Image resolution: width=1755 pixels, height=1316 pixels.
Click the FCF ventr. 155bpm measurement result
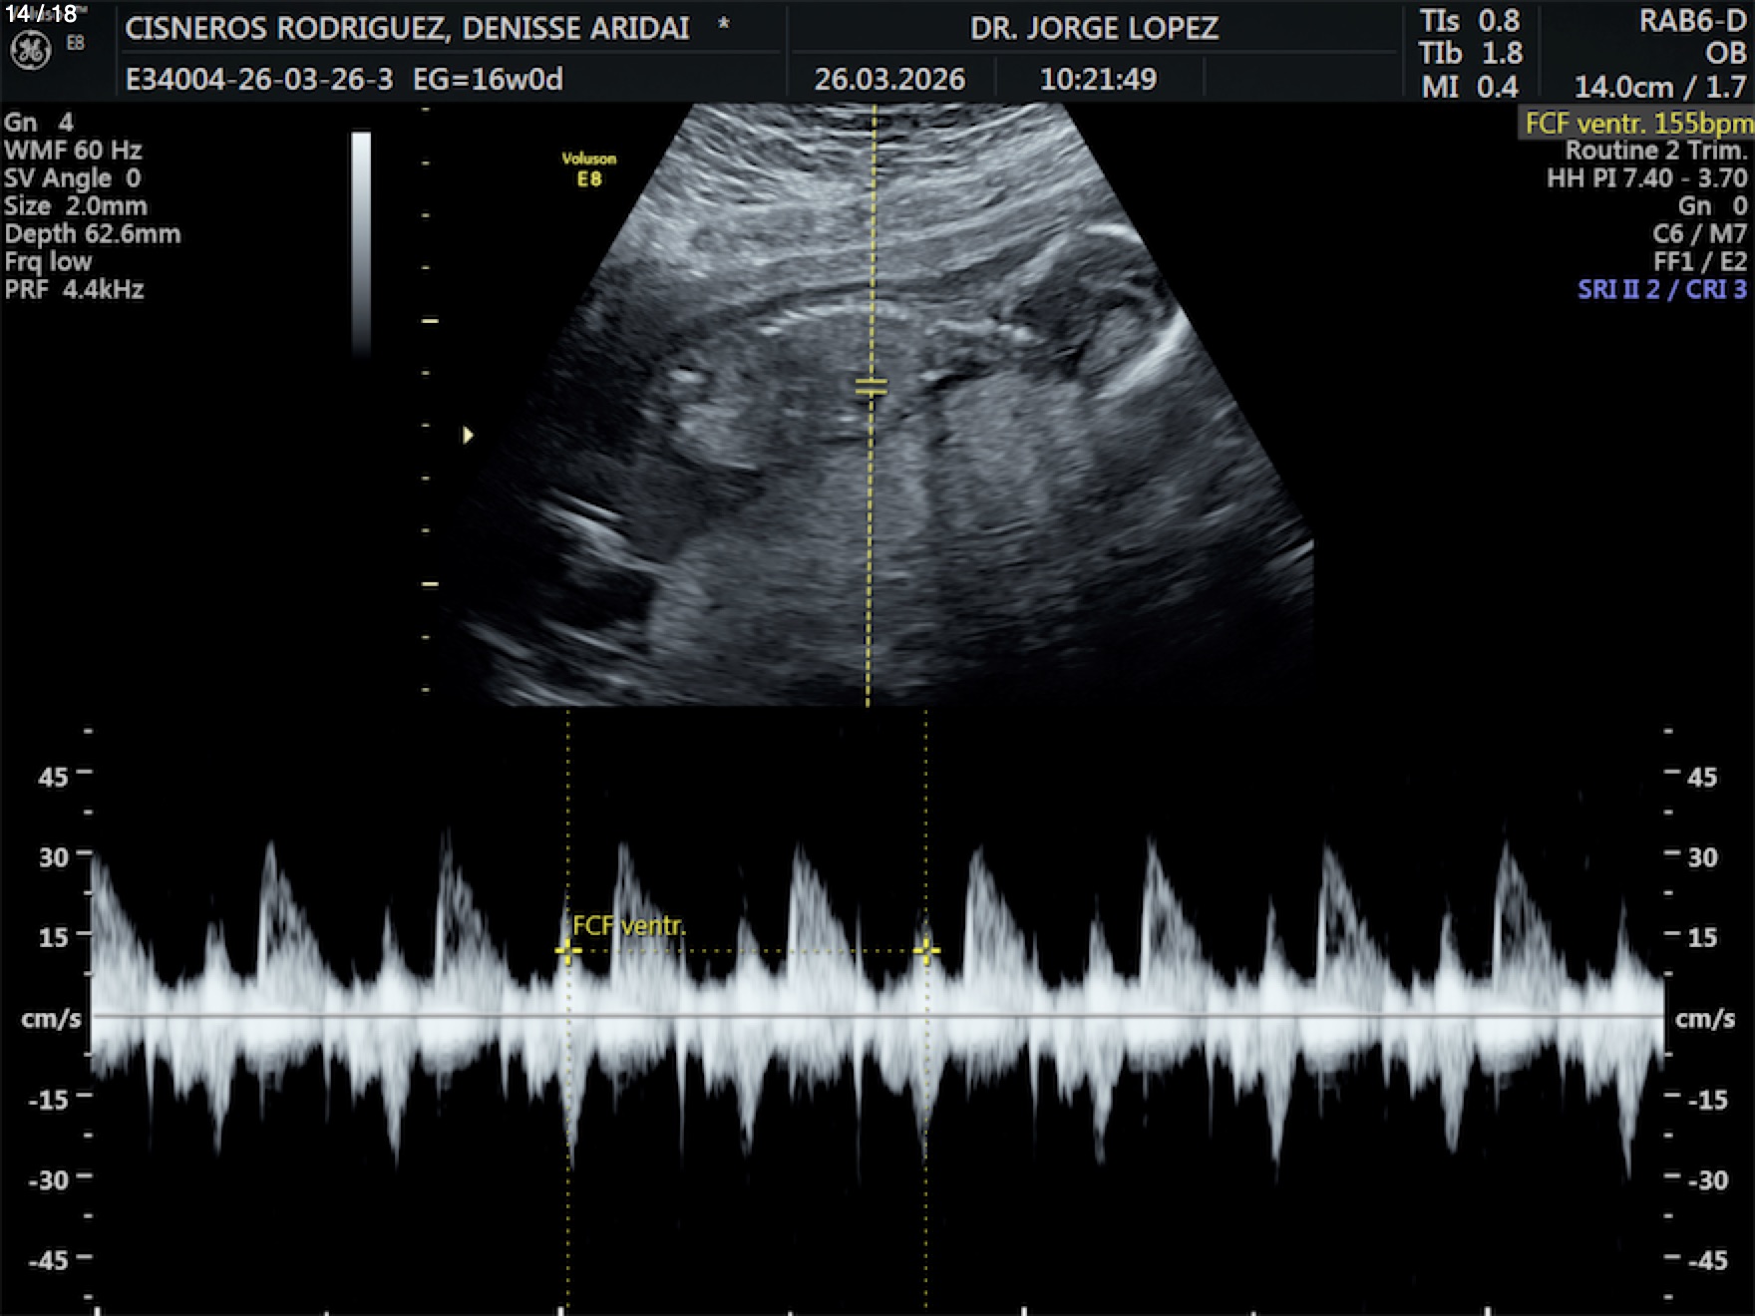1637,124
